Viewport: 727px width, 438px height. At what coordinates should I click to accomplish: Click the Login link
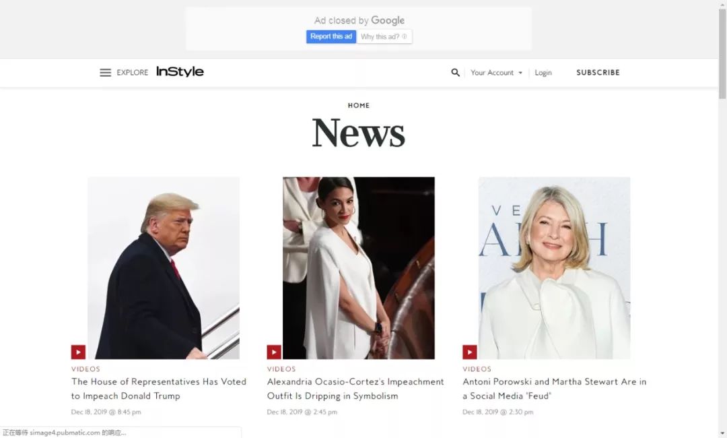point(543,73)
